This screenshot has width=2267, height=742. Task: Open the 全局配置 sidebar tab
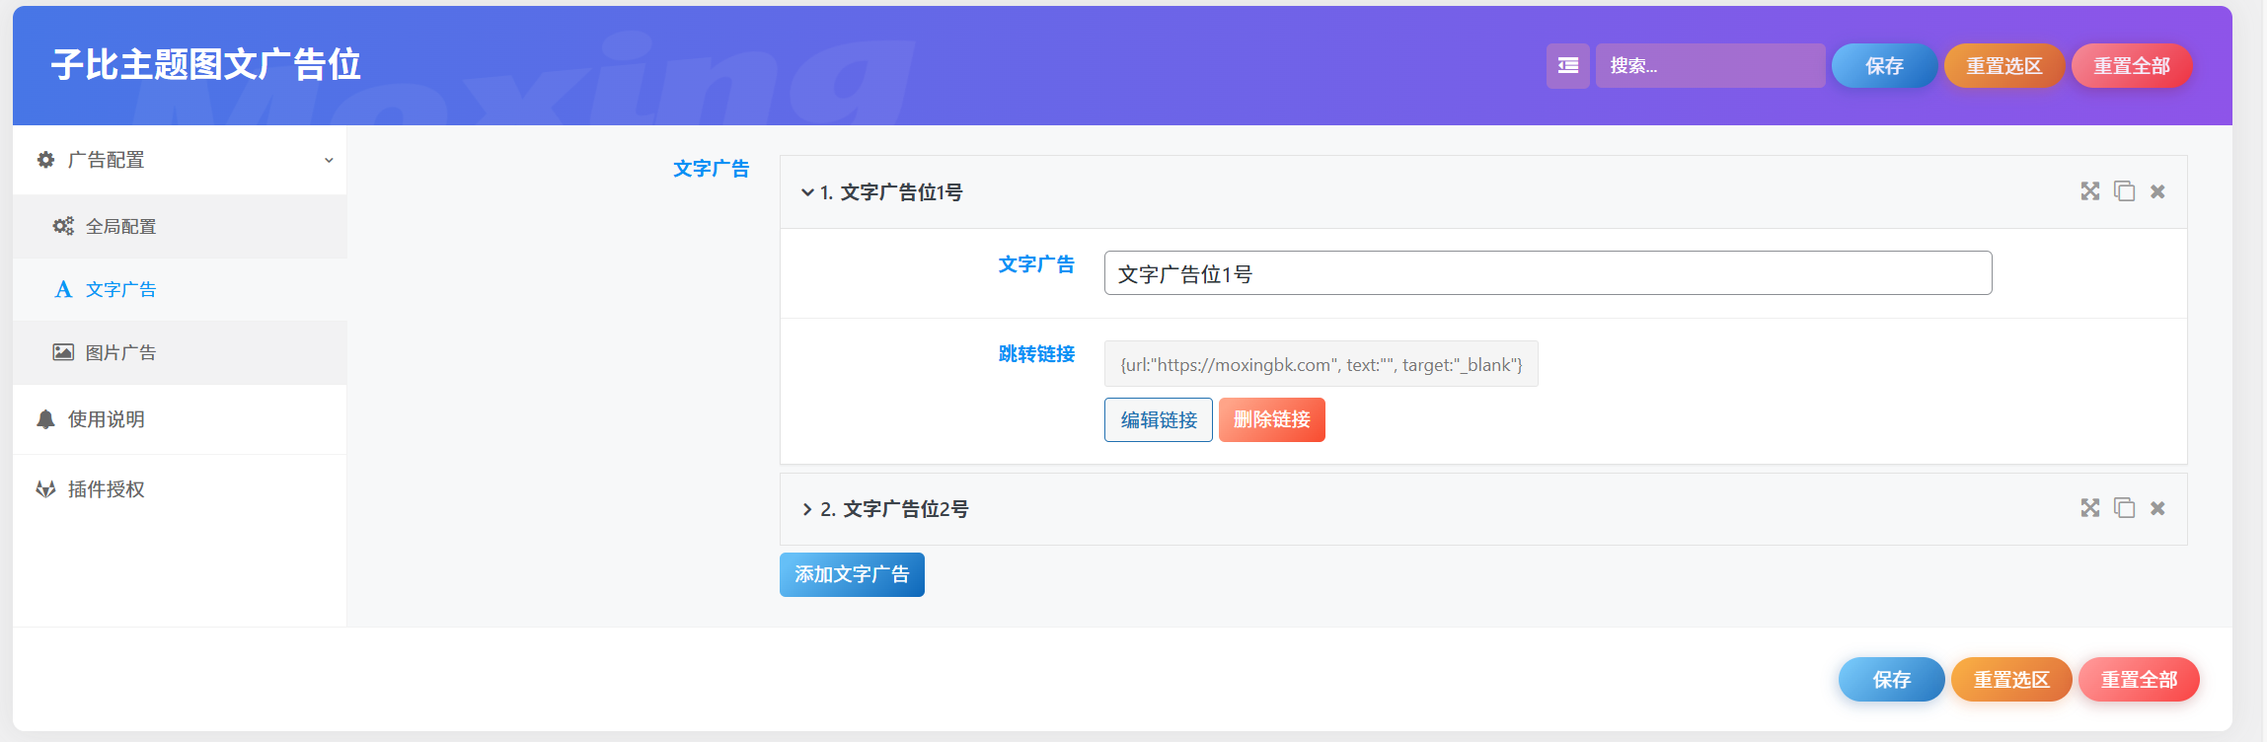coord(120,227)
